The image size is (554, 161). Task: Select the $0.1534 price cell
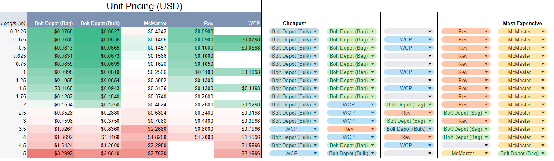click(51, 104)
